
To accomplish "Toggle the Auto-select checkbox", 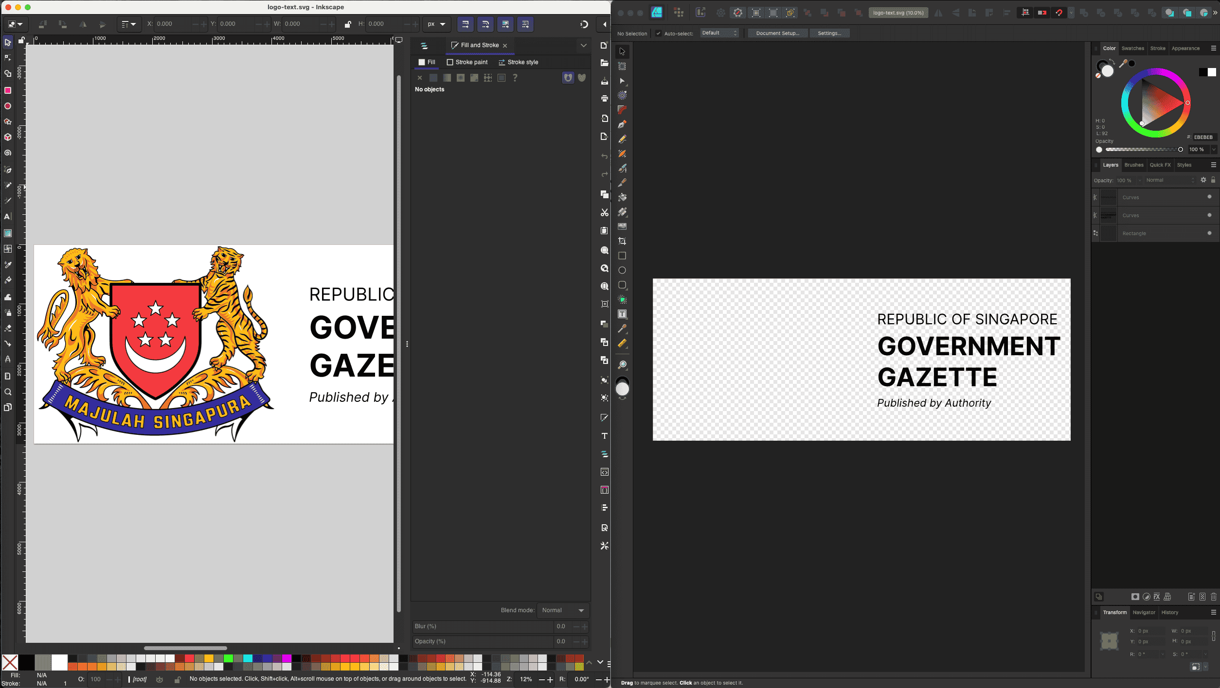I will coord(658,34).
